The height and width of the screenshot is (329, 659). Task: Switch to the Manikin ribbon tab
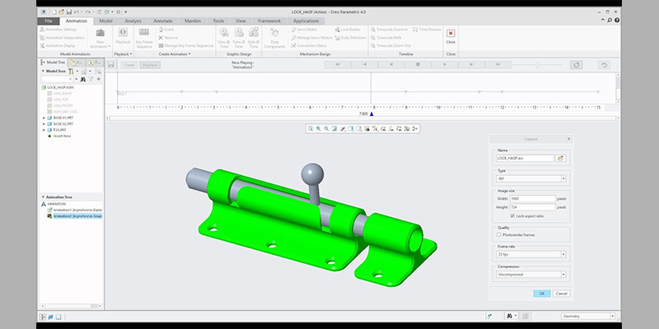point(193,21)
